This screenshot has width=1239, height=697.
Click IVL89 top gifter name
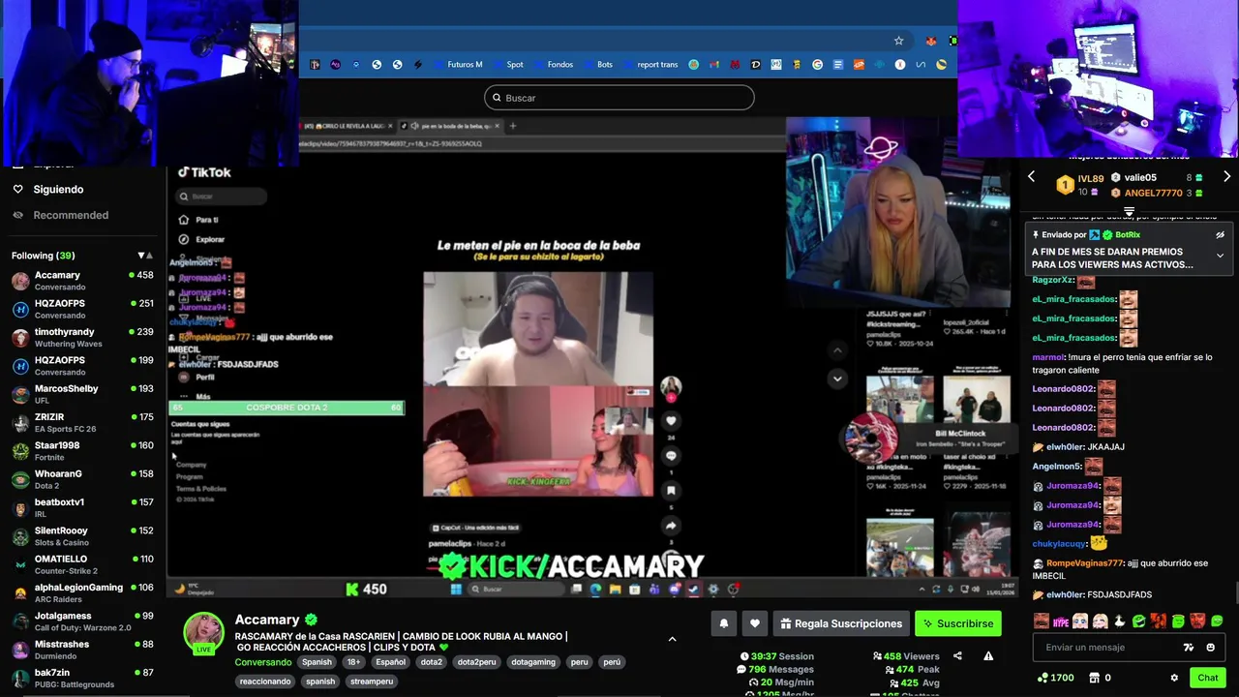[1091, 179]
